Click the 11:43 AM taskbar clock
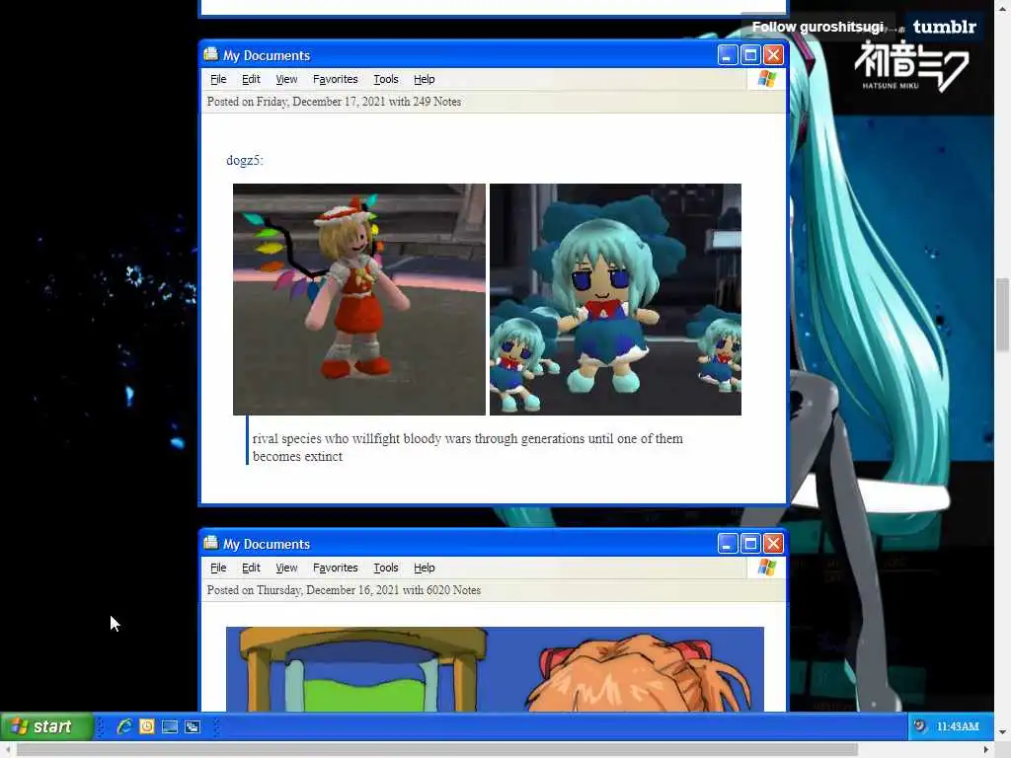The height and width of the screenshot is (758, 1011). coord(958,726)
